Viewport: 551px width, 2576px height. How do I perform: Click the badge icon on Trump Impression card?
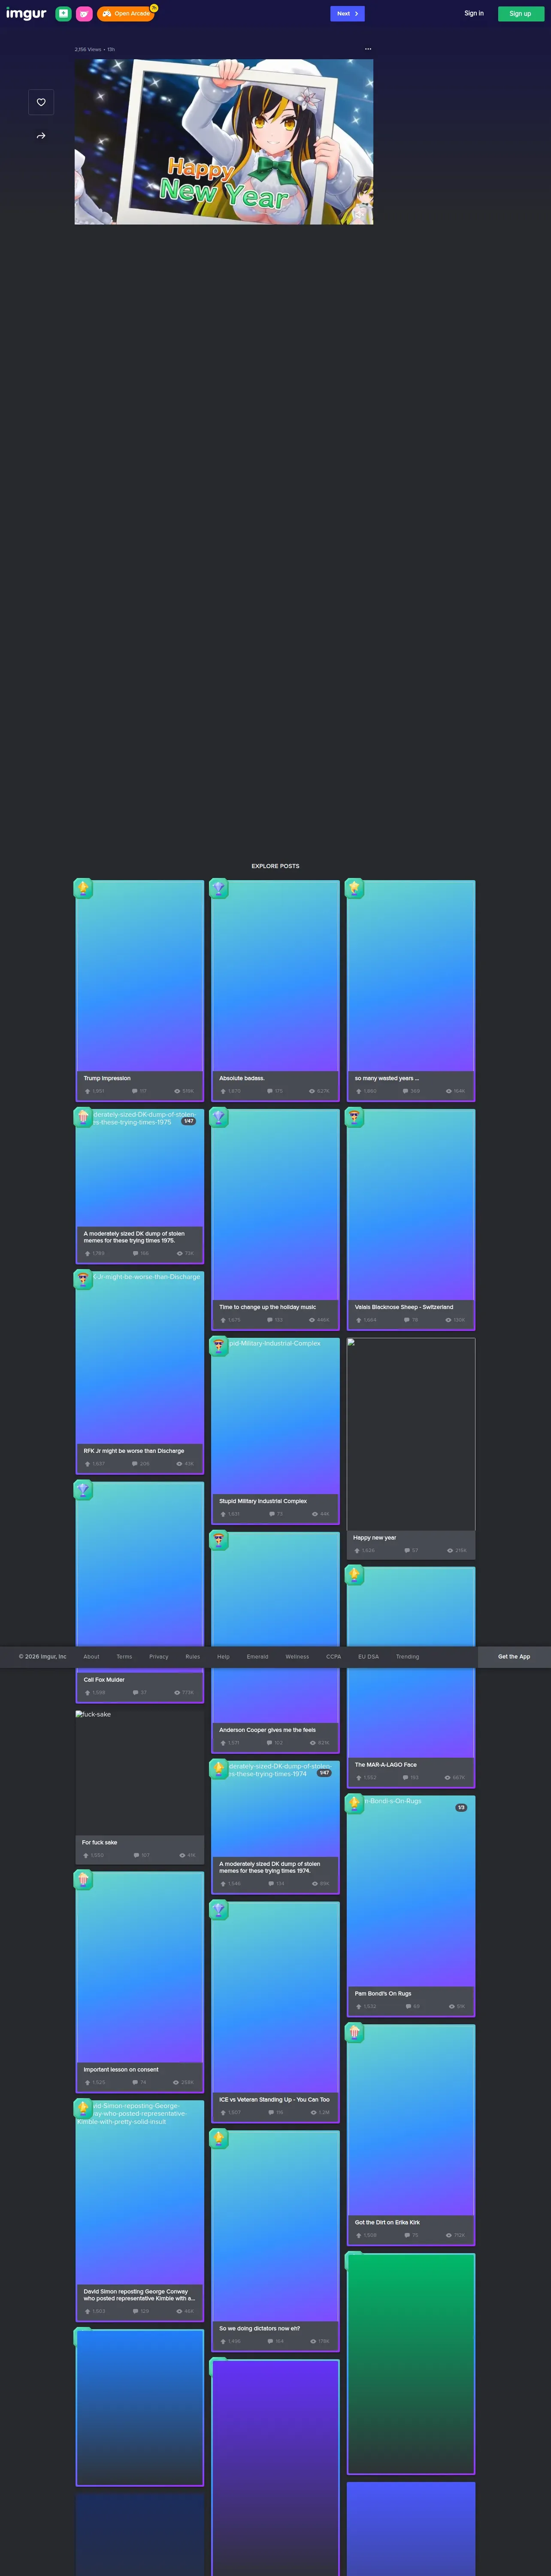point(83,887)
